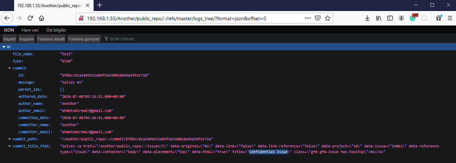Collapse the commit_path node twisty

pos(10,139)
